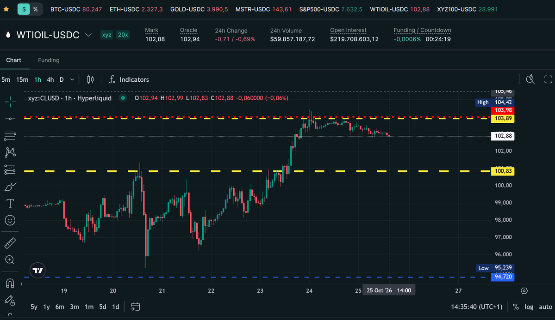The image size is (555, 320).
Task: Switch to the Chart tab
Action: point(13,60)
